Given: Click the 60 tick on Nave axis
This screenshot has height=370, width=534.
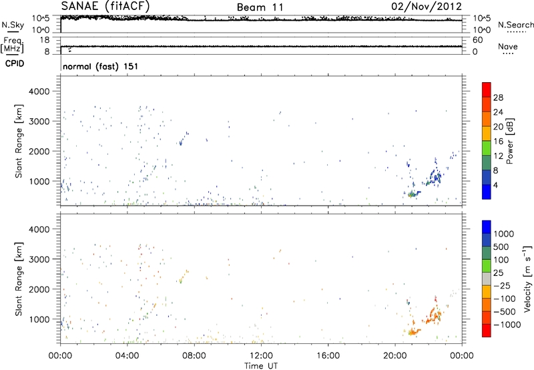Looking at the screenshot, I should 477,40.
